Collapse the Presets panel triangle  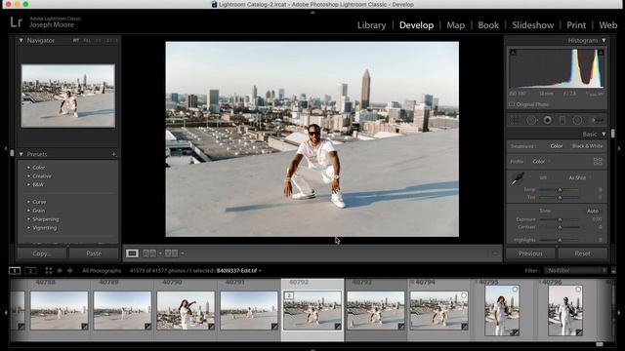click(x=21, y=154)
